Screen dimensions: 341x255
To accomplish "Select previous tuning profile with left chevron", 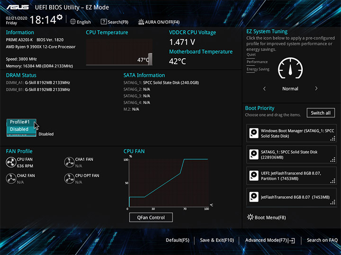I will 264,88.
